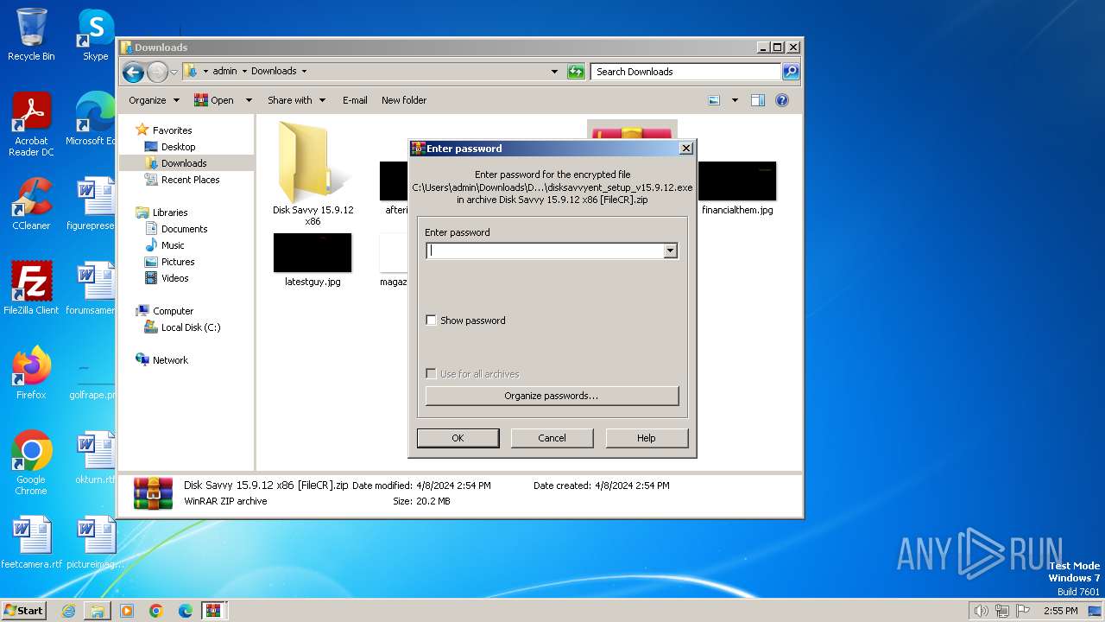The height and width of the screenshot is (622, 1105).
Task: Refresh the Downloads folder view
Action: [x=576, y=72]
